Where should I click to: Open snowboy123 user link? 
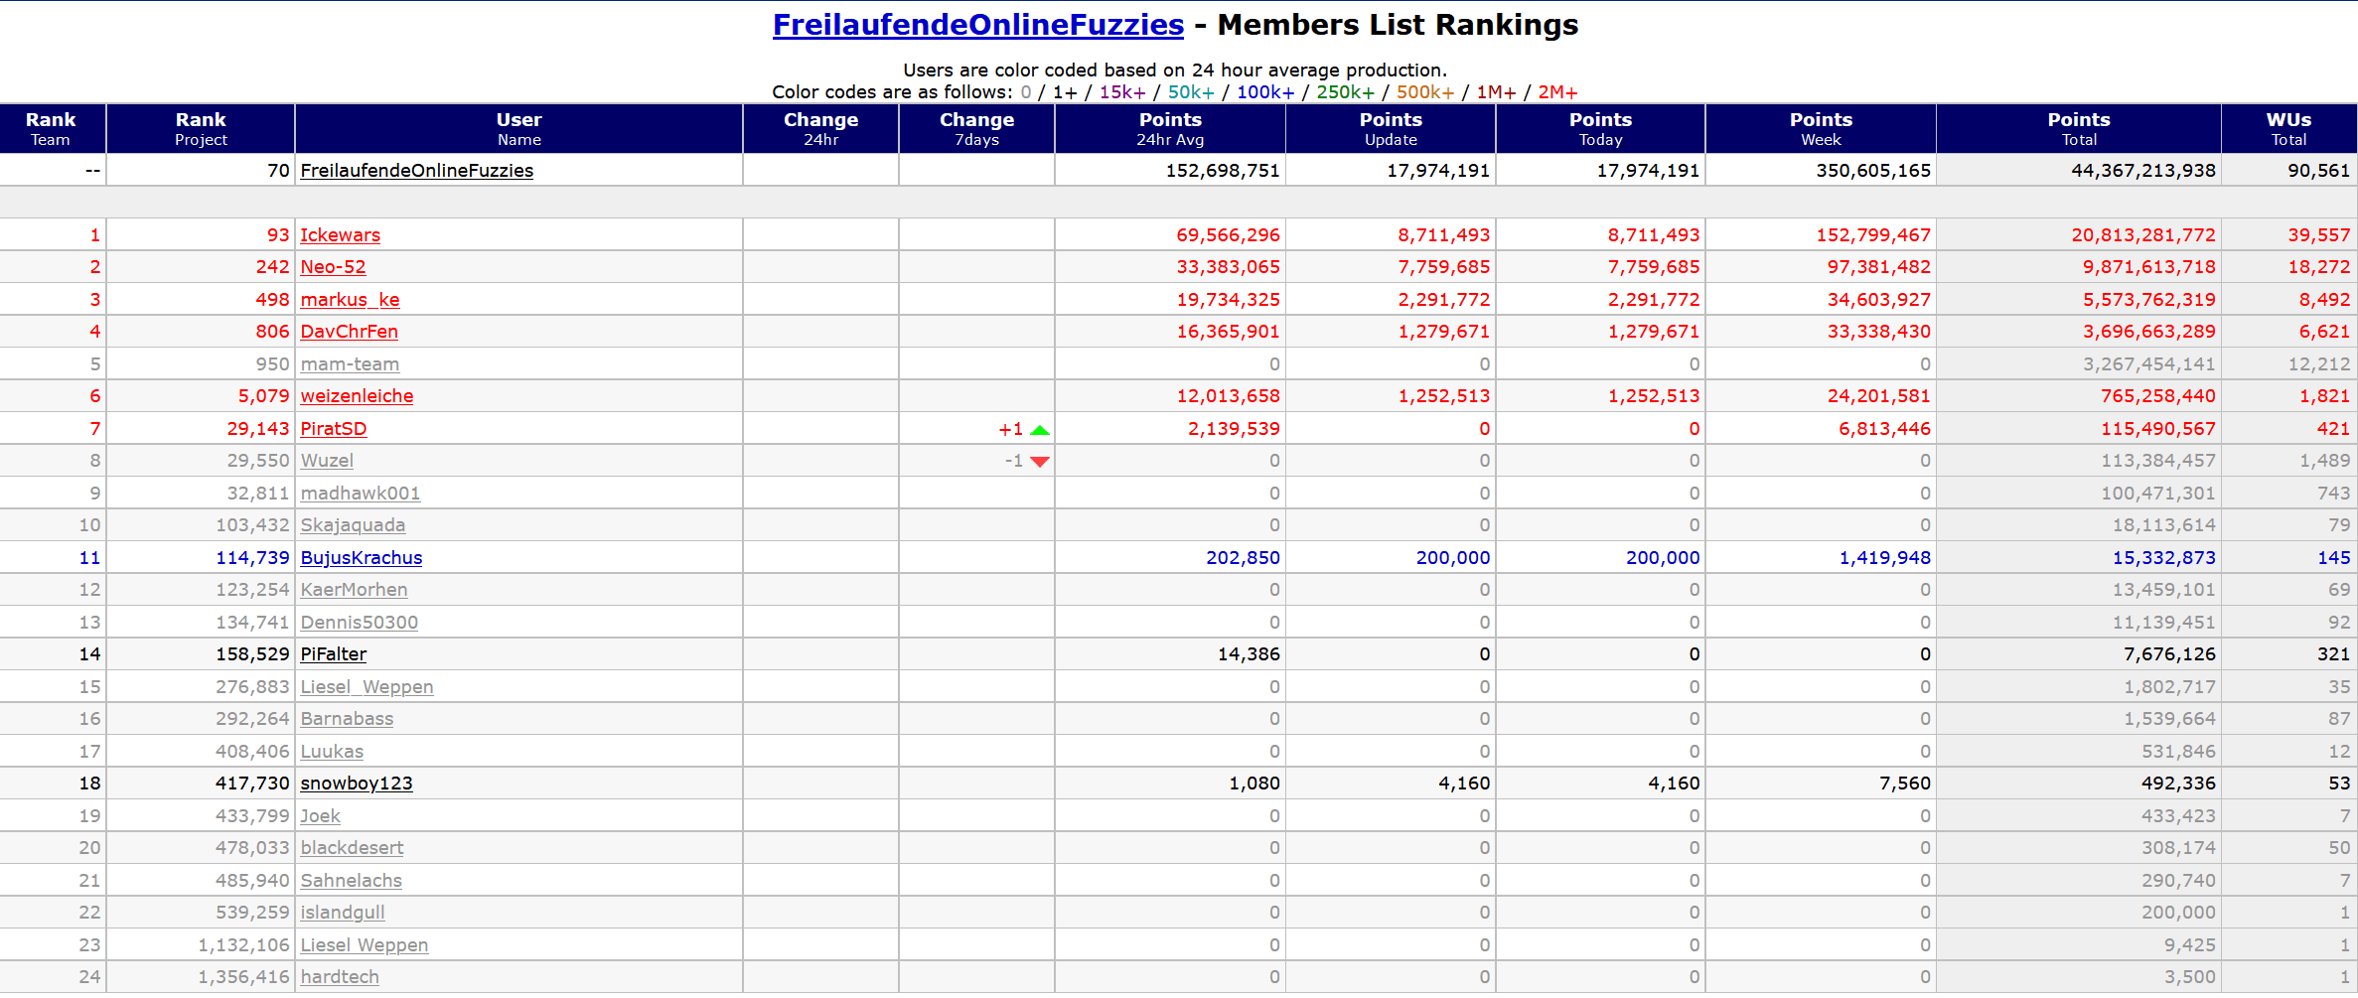click(357, 784)
